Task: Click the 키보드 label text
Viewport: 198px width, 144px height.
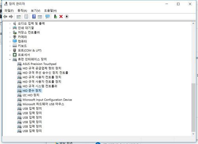Action: coord(23,46)
